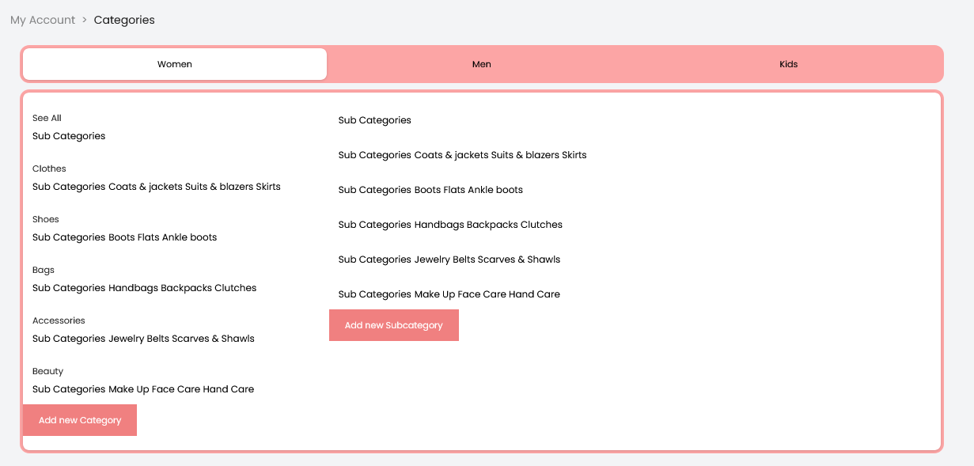Screen dimensions: 974x466
Task: Click left-column Handbags Backpacks Clutches line
Action: tap(145, 288)
